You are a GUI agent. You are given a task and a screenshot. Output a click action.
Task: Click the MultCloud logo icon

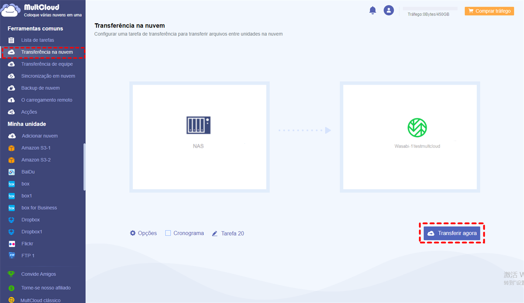pyautogui.click(x=11, y=10)
